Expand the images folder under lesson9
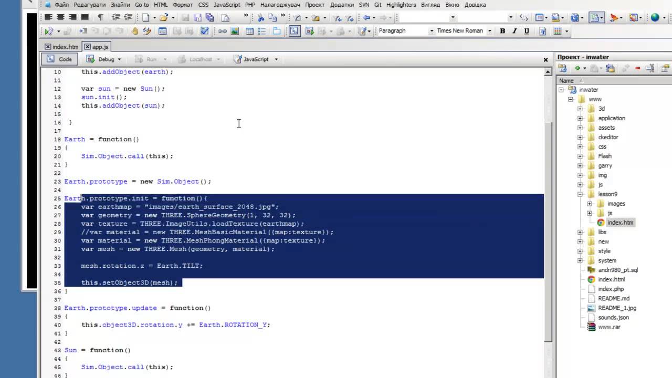This screenshot has height=378, width=672. (589, 204)
